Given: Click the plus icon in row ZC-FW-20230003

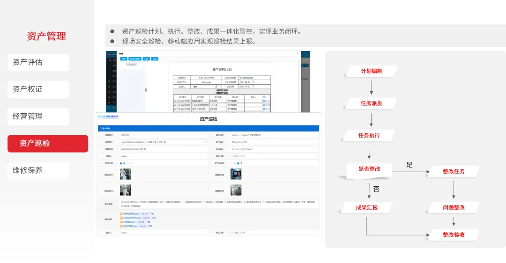Looking at the screenshot, I should (264, 105).
